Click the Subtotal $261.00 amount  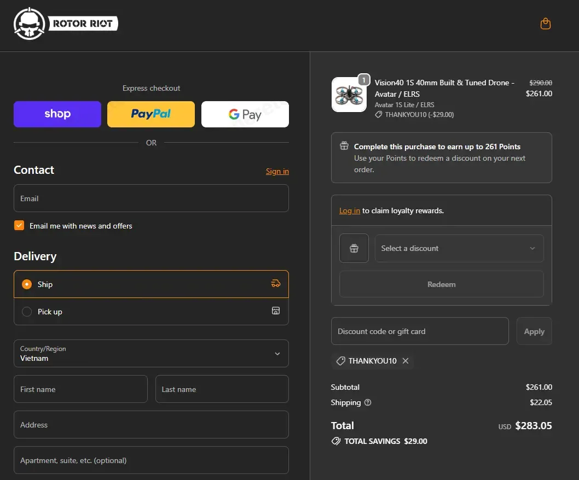[539, 387]
